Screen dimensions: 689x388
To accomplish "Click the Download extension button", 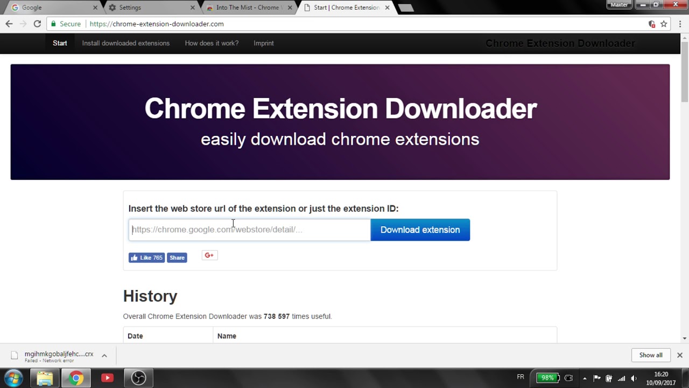I will (x=420, y=230).
